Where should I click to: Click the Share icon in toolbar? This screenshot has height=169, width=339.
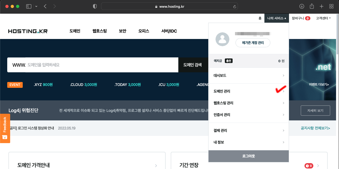[312, 6]
